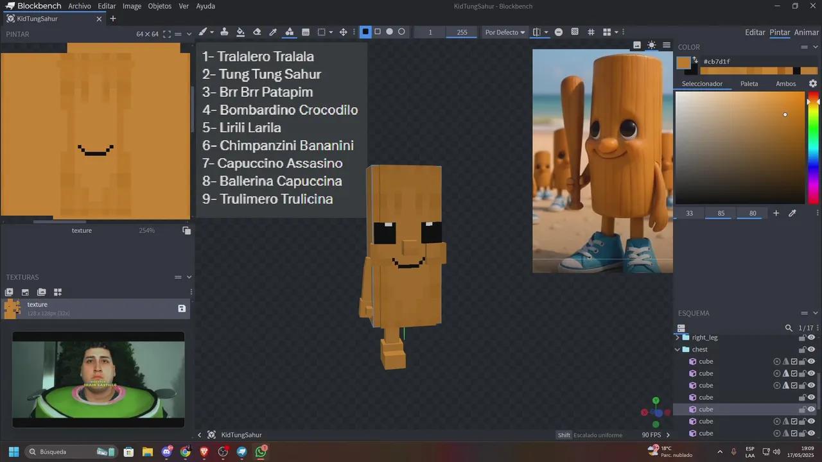Image resolution: width=822 pixels, height=462 pixels.
Task: Select the Fill bucket tool
Action: (x=240, y=31)
